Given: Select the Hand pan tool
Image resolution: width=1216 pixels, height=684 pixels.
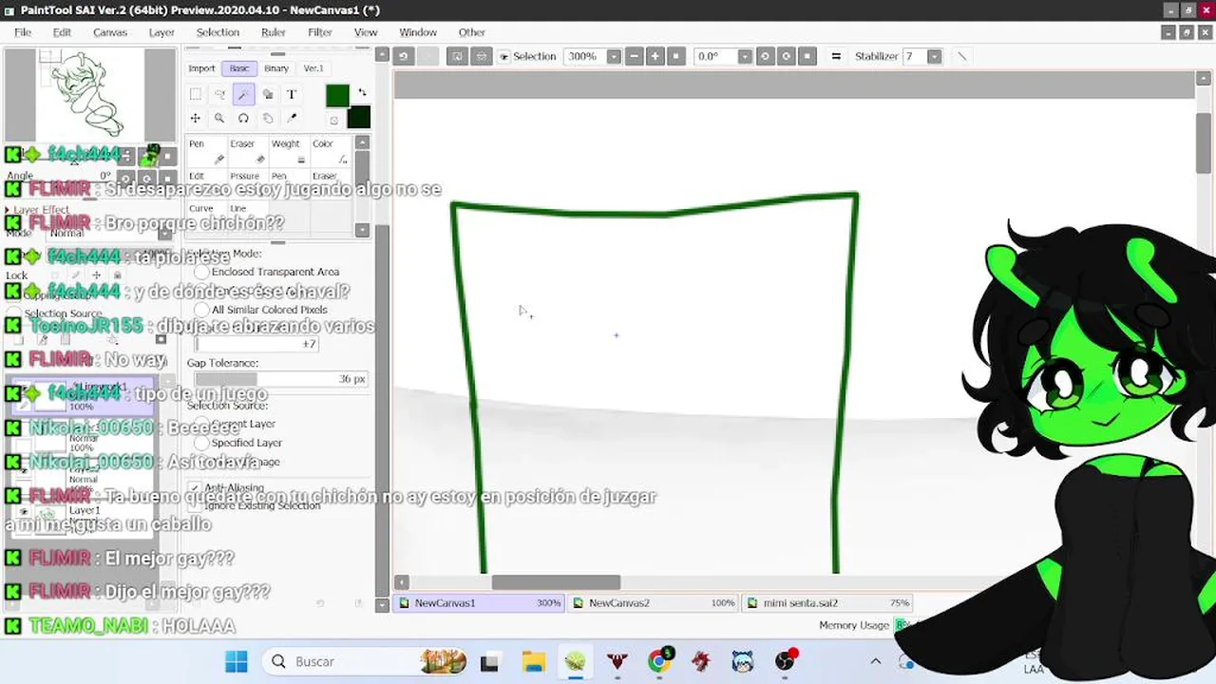Looking at the screenshot, I should coord(268,119).
